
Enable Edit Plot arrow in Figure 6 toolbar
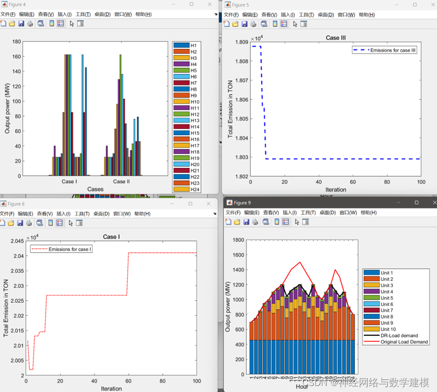coord(72,222)
